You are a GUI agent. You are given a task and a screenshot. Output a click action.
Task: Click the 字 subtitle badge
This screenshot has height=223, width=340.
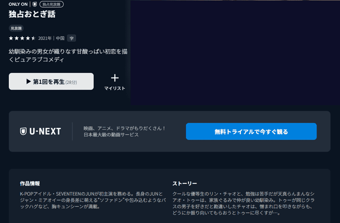[71, 38]
